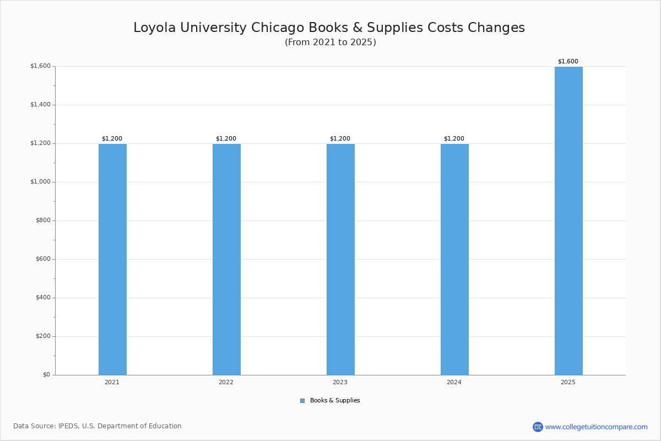
Task: Click the $1,600 value label above 2025 bar
Action: (x=568, y=62)
